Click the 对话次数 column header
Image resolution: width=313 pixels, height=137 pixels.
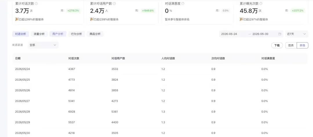(74, 58)
